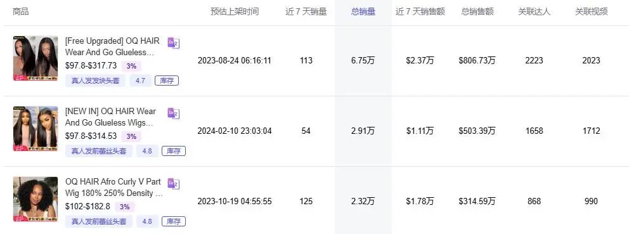Viewport: 629px width, 234px height.
Task: Click listing time 2023-08-24 06:16:11
Action: pyautogui.click(x=234, y=61)
